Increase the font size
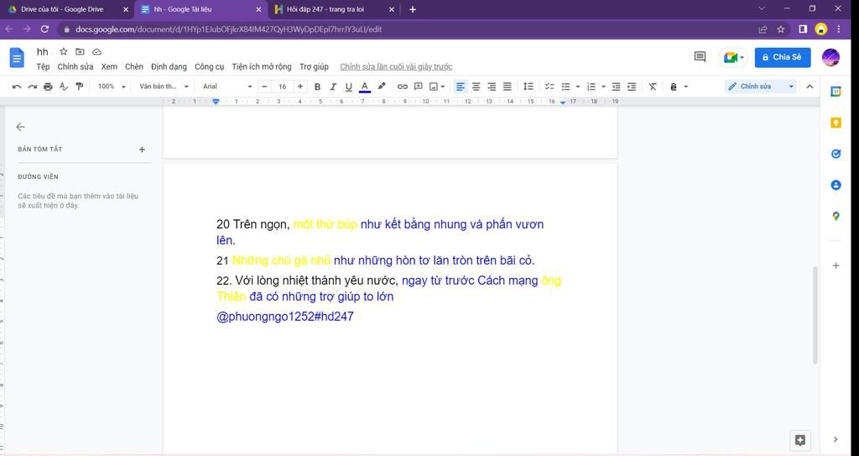This screenshot has width=859, height=456. coord(300,86)
